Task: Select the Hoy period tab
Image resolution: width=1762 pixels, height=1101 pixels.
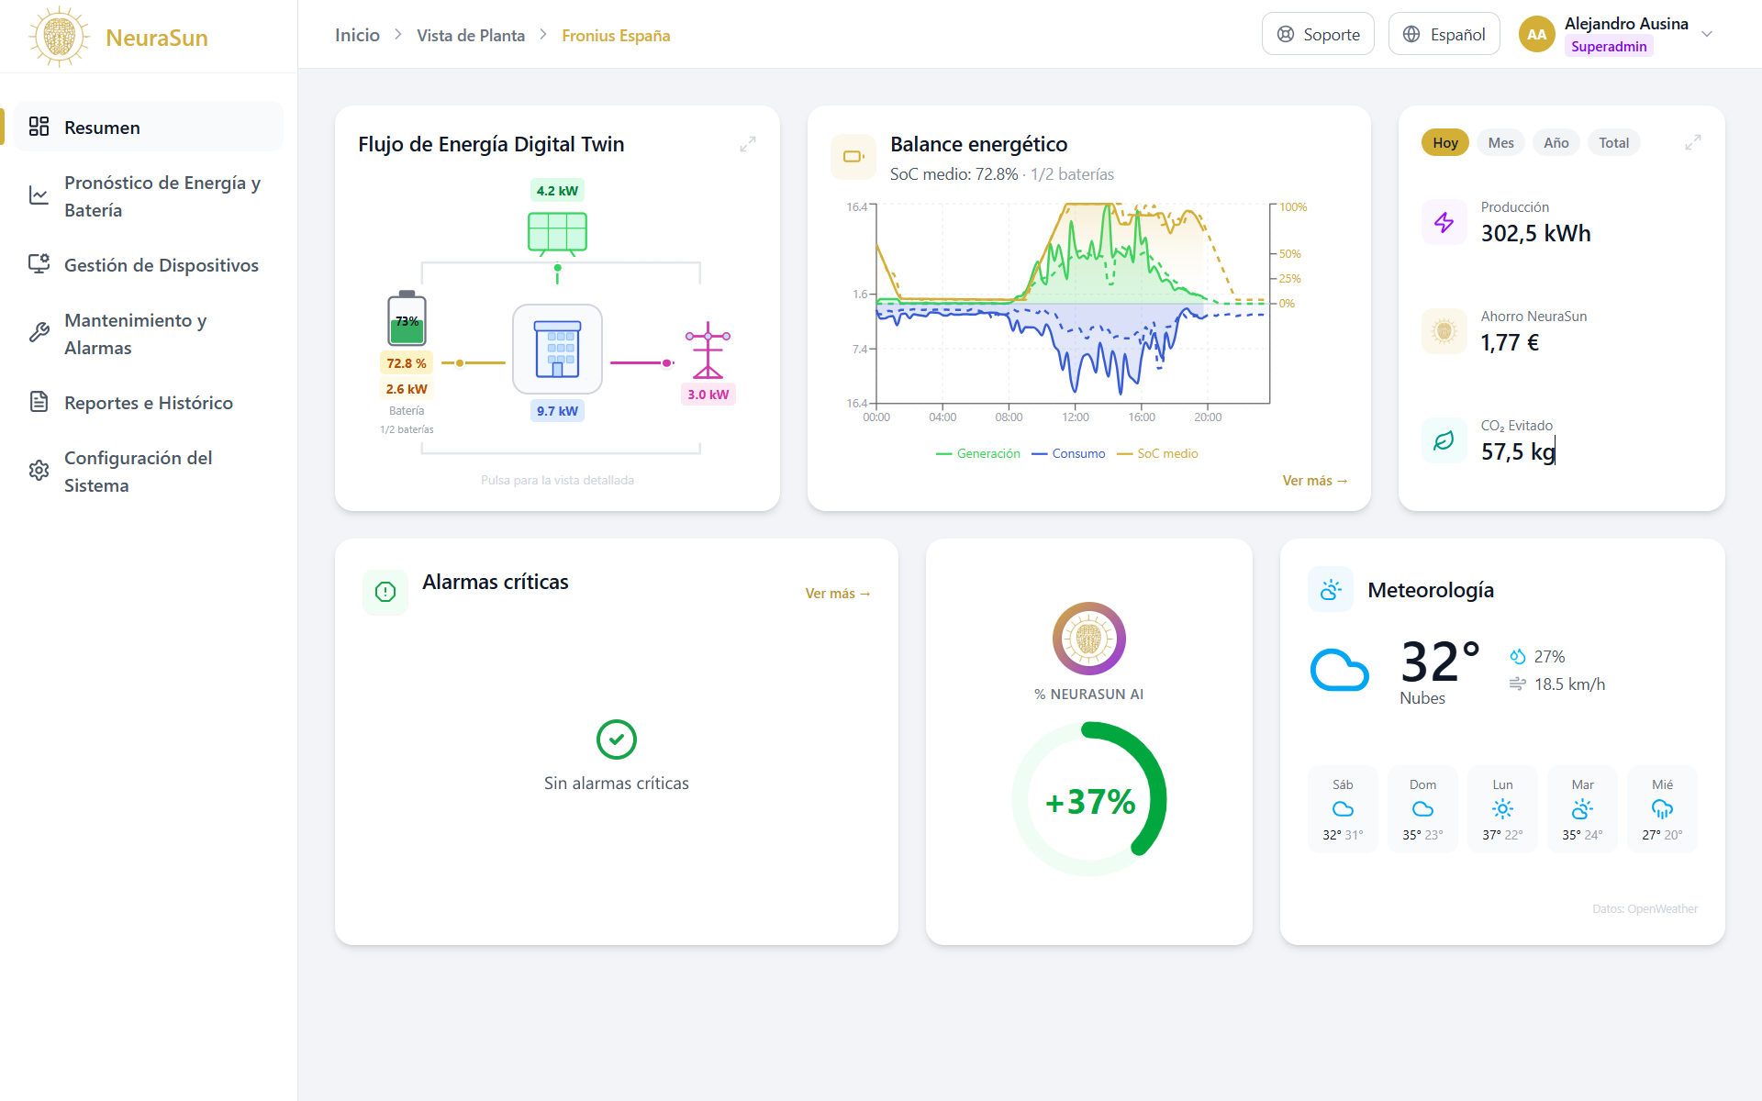Action: pos(1445,142)
